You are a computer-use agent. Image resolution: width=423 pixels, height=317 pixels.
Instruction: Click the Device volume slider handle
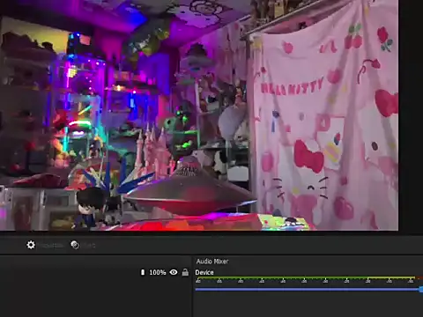click(x=421, y=290)
